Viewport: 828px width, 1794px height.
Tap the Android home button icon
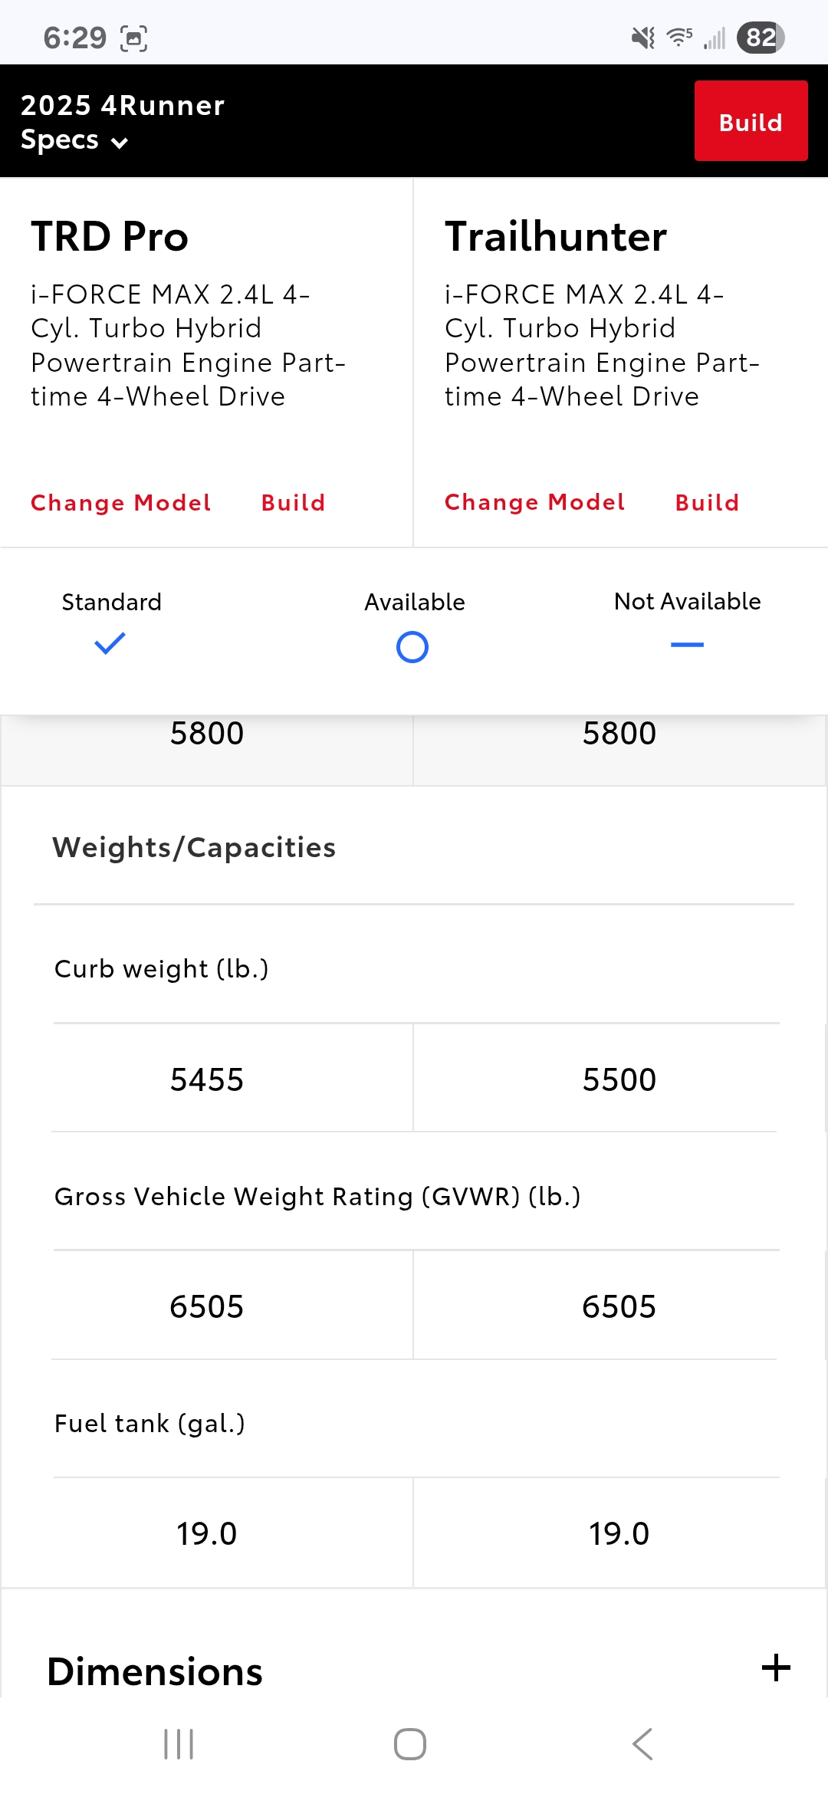tap(410, 1744)
